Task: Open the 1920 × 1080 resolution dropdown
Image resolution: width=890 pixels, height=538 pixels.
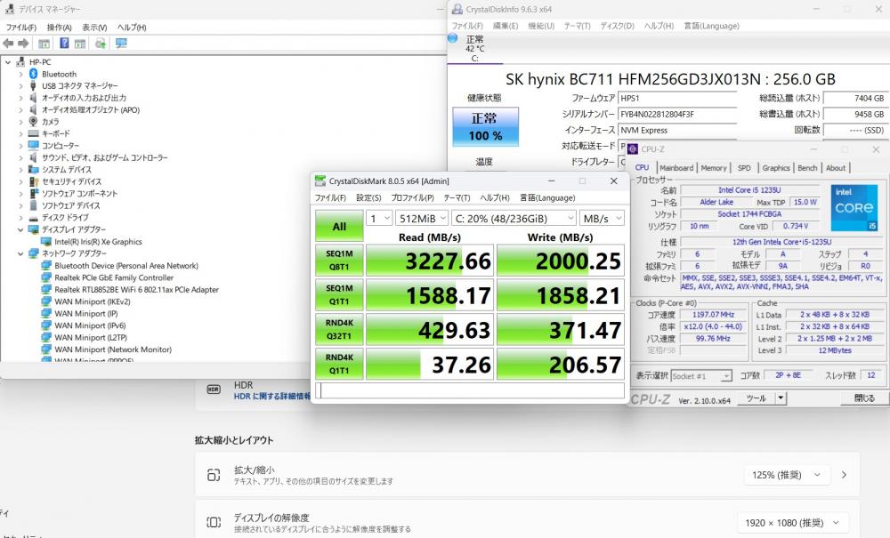Action: tap(793, 522)
